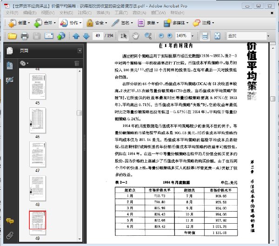Click the 查找 search field

(x=246, y=36)
